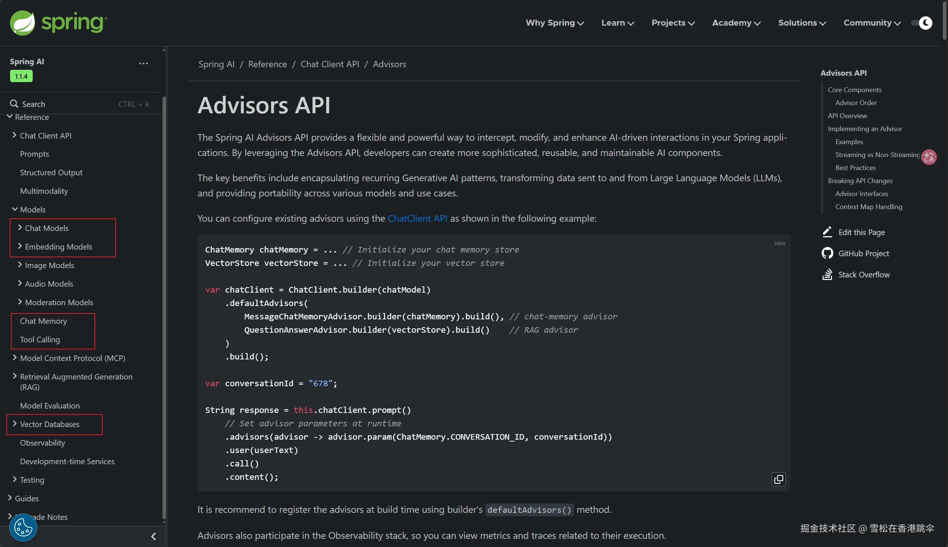Expand the Chat Models tree item
The height and width of the screenshot is (547, 948).
click(x=20, y=228)
